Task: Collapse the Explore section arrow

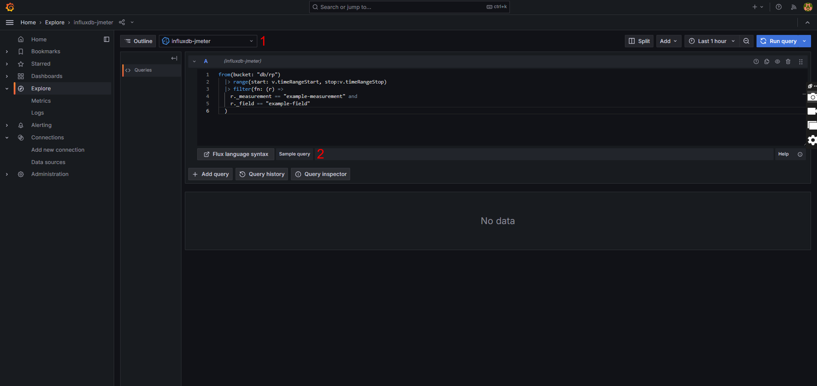Action: 7,89
